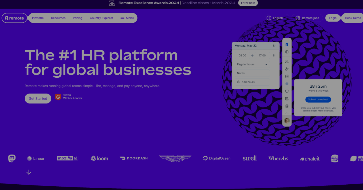This screenshot has height=190, width=363.
Task: Click the 38h 25m worked total
Action: coord(318,86)
